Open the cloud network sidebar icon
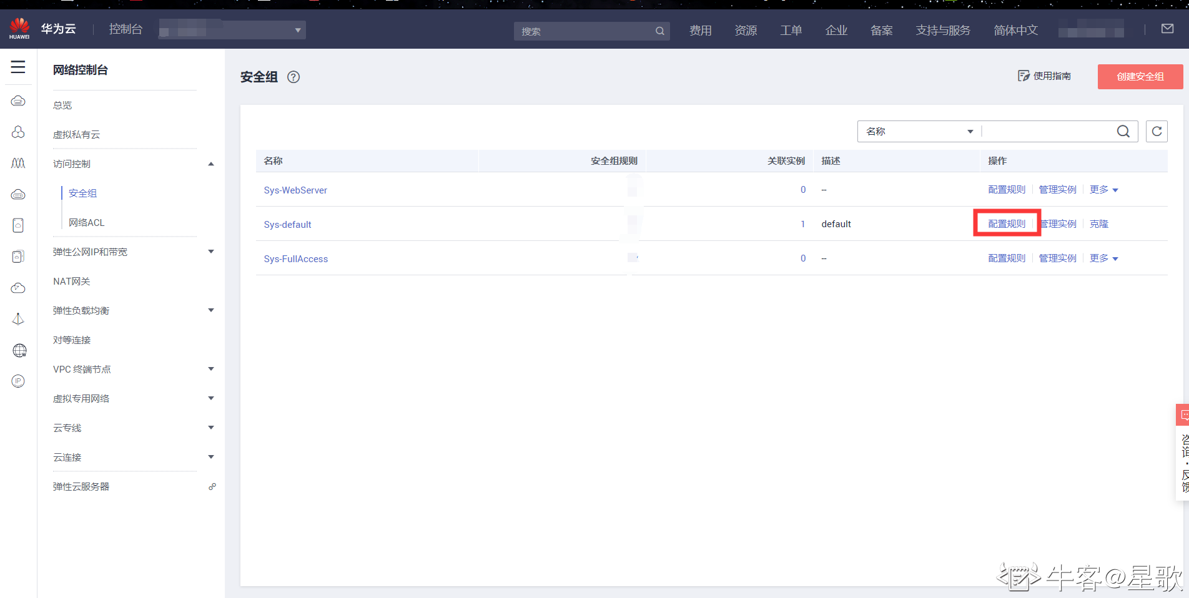The image size is (1189, 598). (x=18, y=288)
